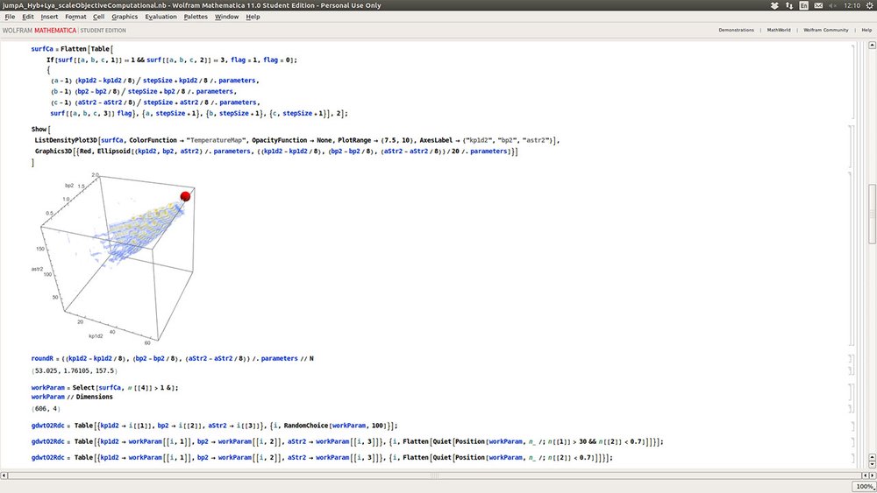The width and height of the screenshot is (877, 493).
Task: Open the MathWorld link
Action: 779,30
